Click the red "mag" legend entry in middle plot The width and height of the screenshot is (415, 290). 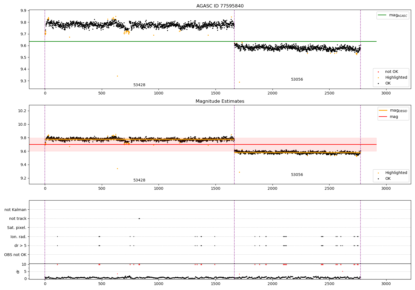pyautogui.click(x=394, y=117)
